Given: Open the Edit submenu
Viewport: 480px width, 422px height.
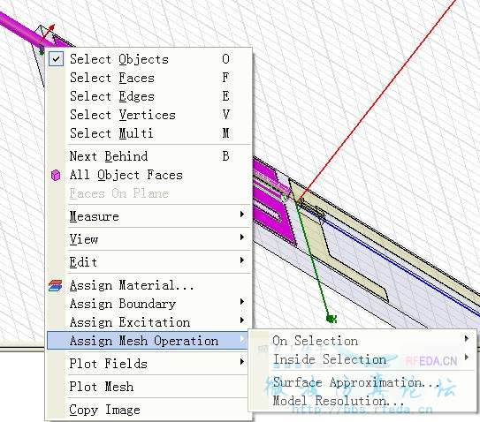Looking at the screenshot, I should click(149, 262).
